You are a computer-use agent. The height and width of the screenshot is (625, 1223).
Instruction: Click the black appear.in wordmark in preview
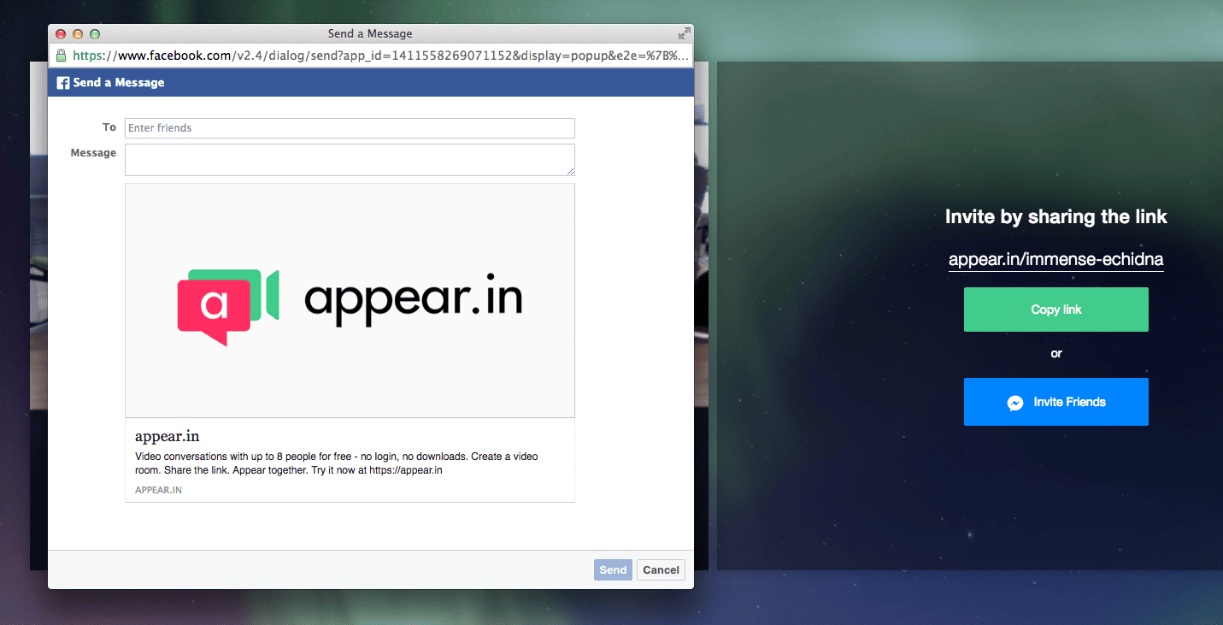413,299
